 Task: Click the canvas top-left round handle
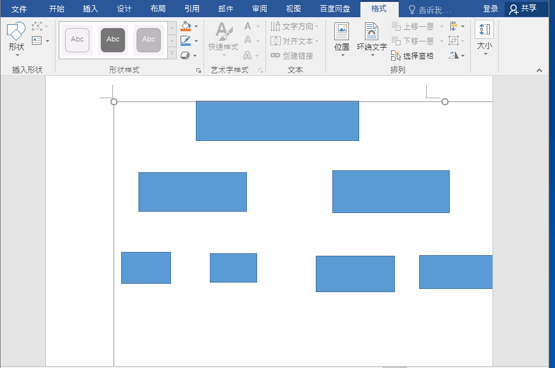tap(114, 102)
